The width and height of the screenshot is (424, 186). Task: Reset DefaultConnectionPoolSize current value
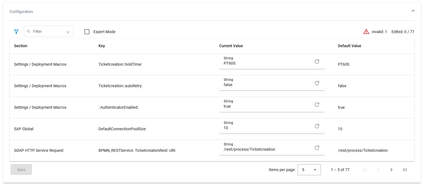[317, 126]
